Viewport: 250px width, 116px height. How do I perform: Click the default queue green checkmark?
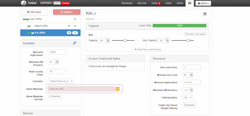75,26
